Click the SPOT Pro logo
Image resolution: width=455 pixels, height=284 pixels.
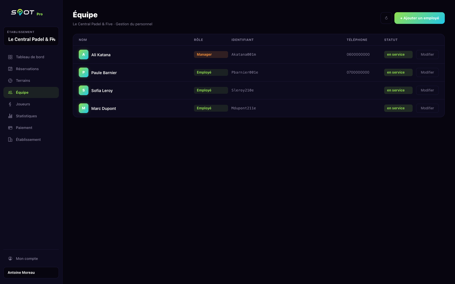click(x=27, y=13)
